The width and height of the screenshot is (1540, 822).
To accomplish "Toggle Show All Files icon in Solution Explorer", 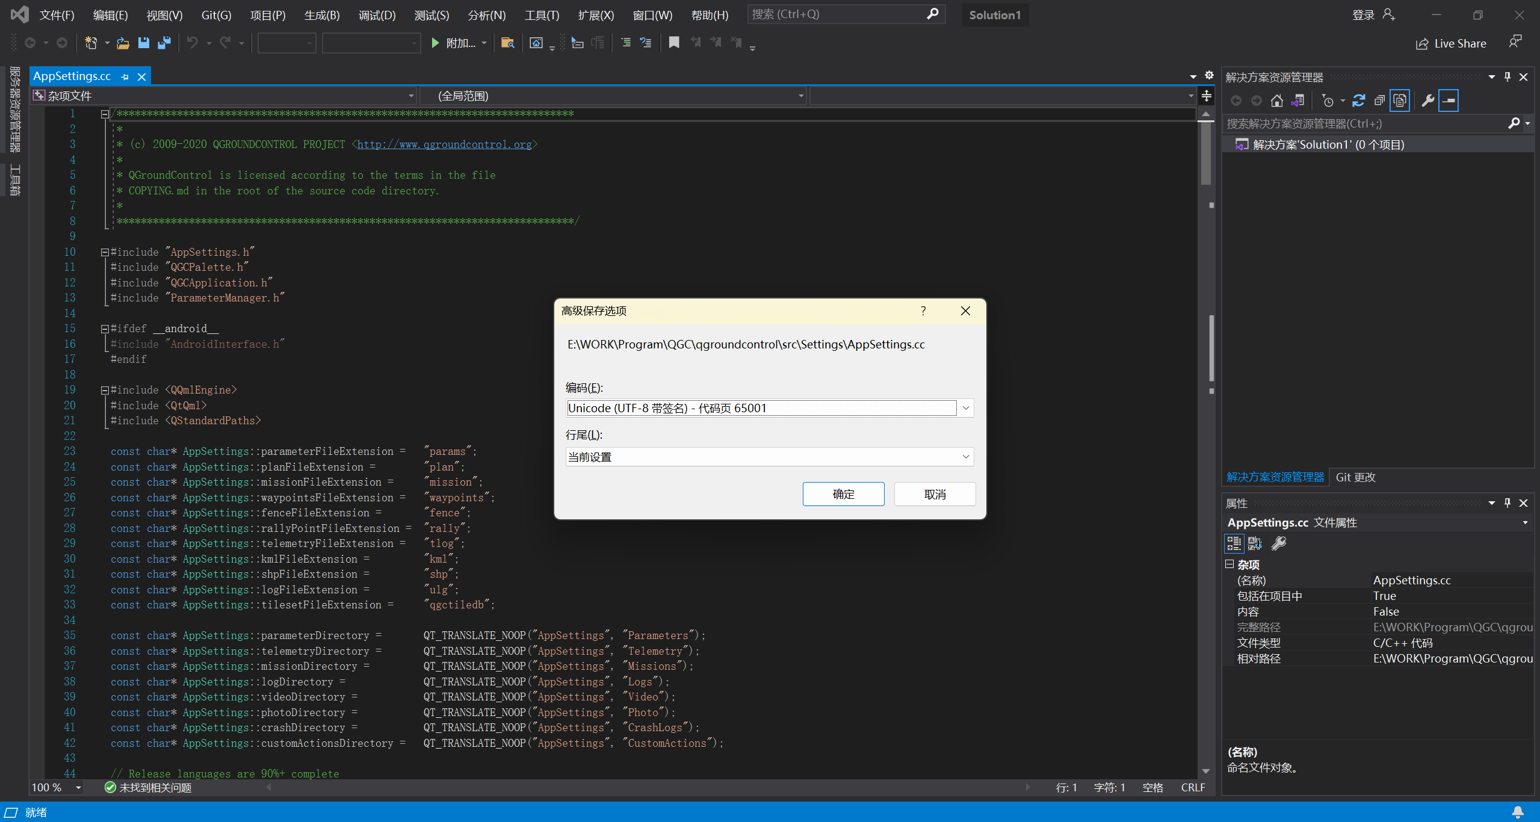I will point(1400,100).
